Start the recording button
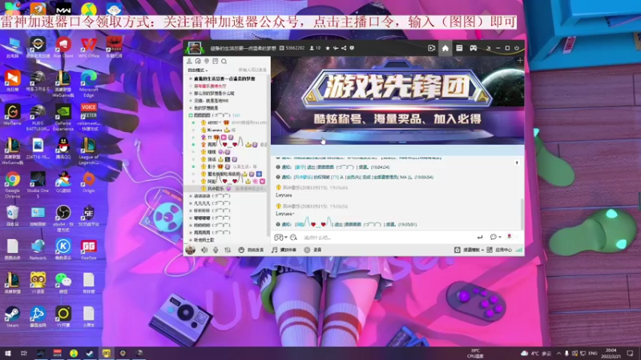 (312, 250)
